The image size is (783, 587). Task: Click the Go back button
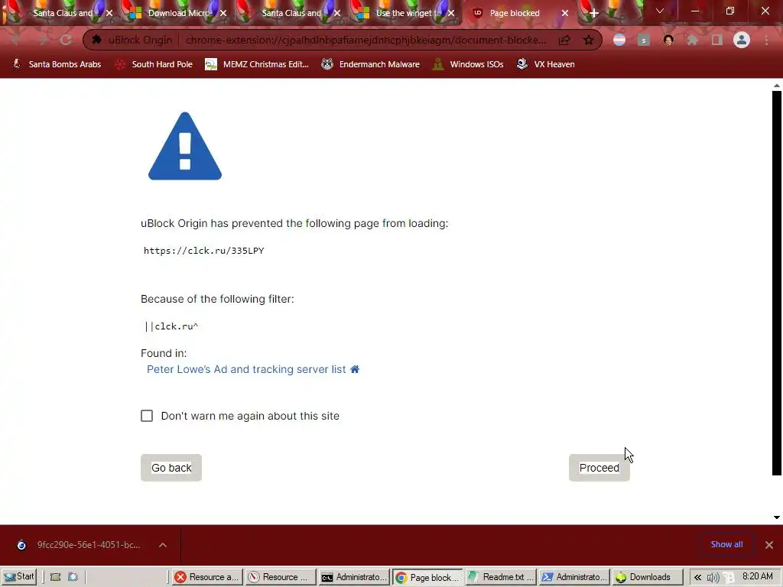tap(171, 468)
